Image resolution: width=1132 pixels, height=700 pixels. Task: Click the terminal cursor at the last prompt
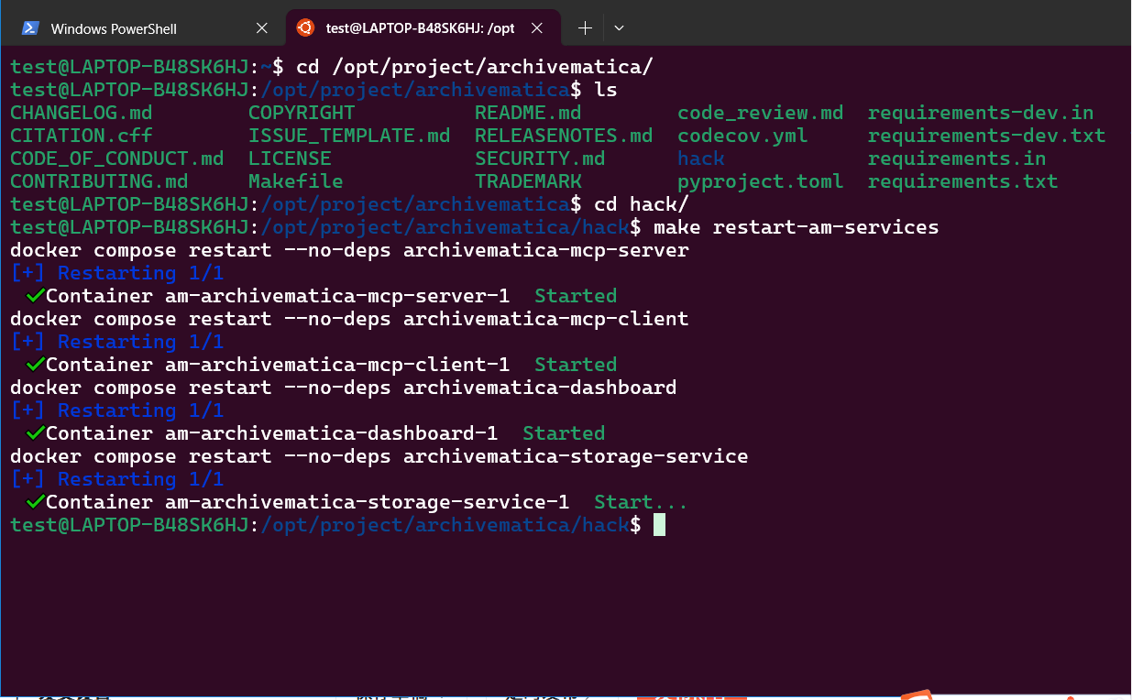[659, 525]
